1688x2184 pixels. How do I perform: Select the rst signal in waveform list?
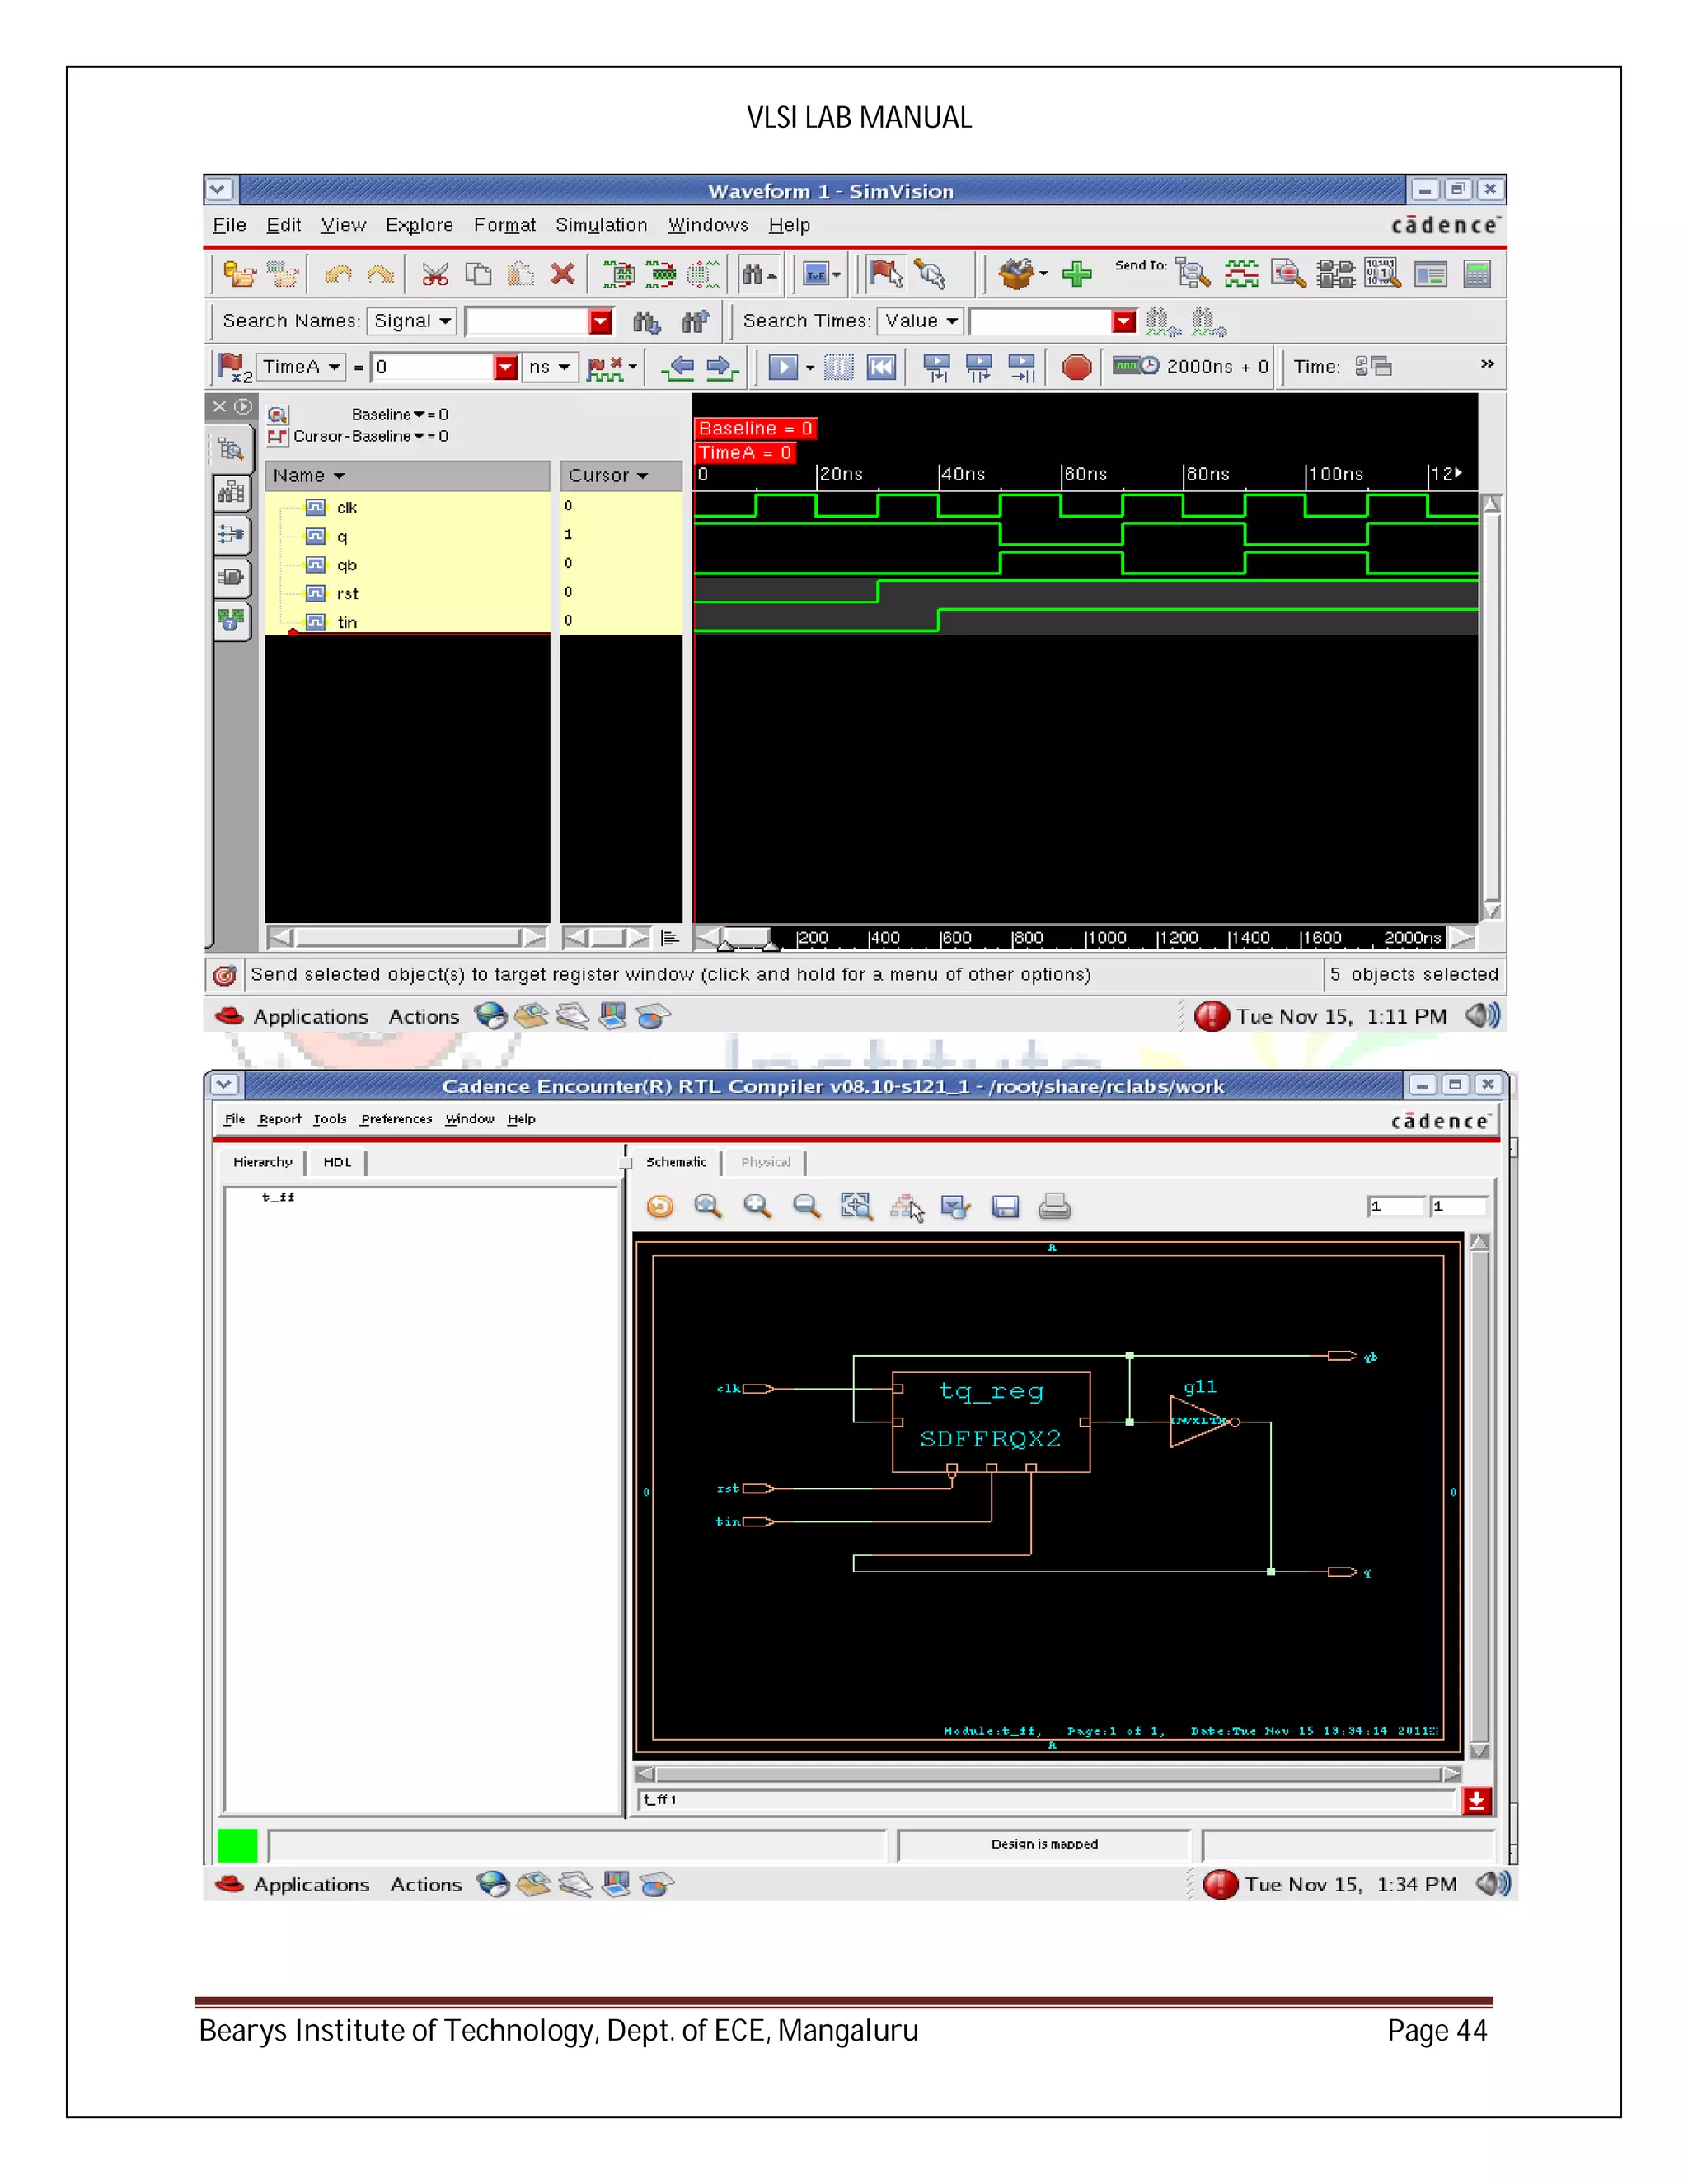point(347,594)
